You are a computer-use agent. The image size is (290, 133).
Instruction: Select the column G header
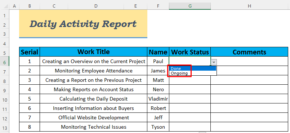click(x=190, y=6)
